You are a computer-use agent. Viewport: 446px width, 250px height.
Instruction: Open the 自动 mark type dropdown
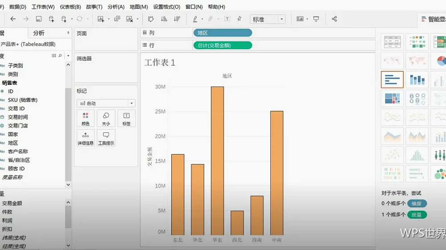click(106, 103)
